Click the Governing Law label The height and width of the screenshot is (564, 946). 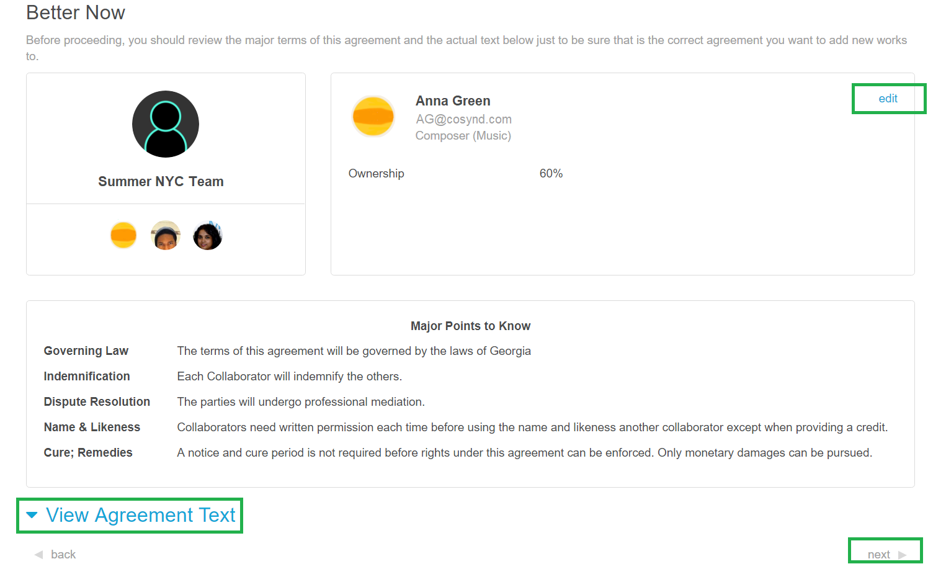(x=86, y=351)
